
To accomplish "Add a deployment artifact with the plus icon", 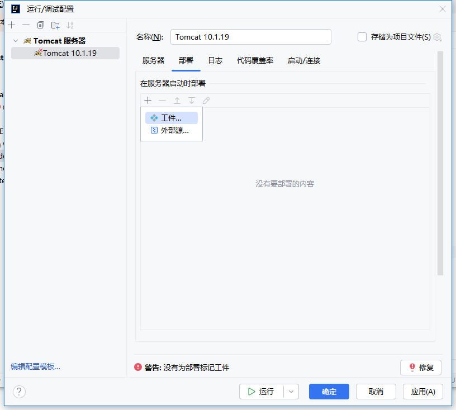I will (148, 100).
